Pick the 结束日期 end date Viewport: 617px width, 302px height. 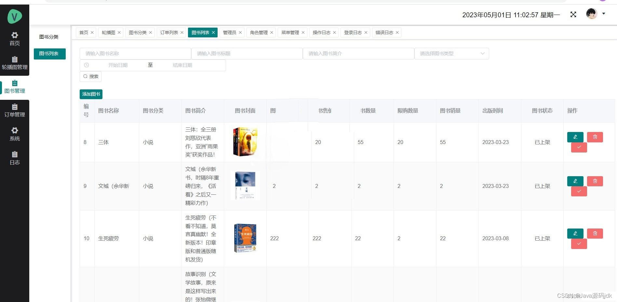[182, 65]
